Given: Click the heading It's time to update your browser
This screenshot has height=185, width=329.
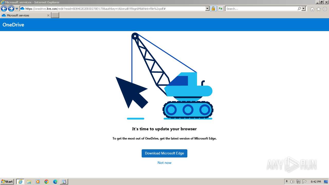Looking at the screenshot, I should click(164, 129).
